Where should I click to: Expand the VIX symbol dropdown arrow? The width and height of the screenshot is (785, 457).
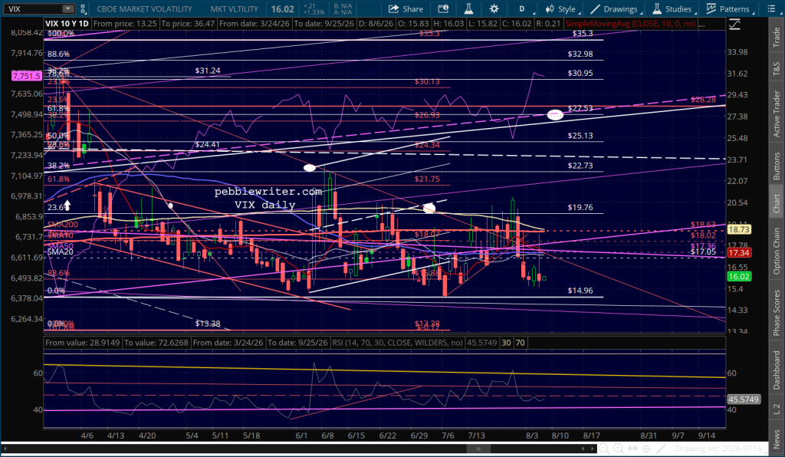[67, 9]
